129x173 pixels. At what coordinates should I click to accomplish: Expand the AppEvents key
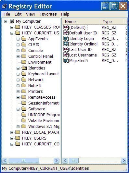[18, 39]
